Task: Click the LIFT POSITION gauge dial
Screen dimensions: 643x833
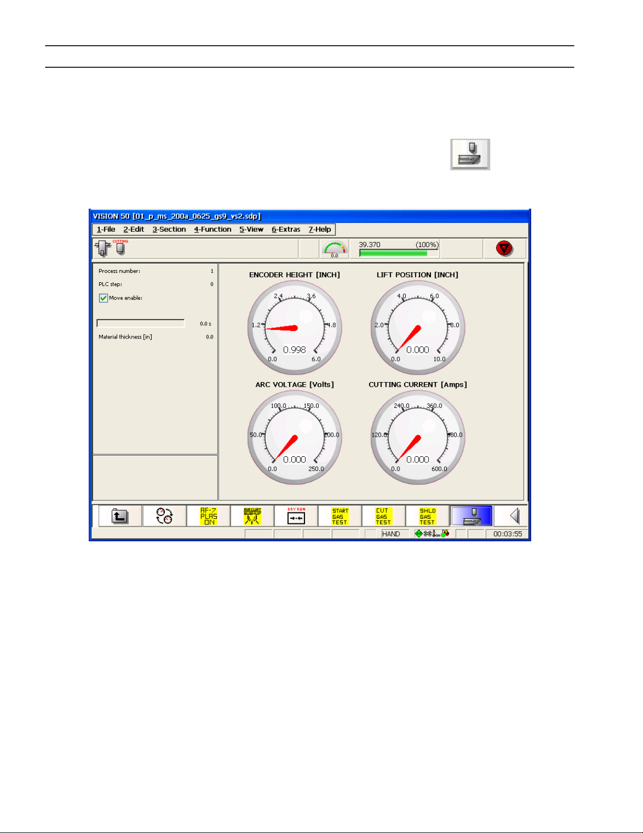Action: (418, 327)
